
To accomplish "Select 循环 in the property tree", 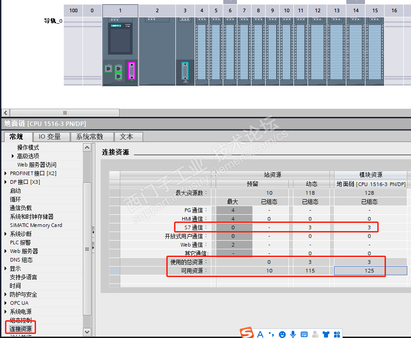I will [15, 199].
